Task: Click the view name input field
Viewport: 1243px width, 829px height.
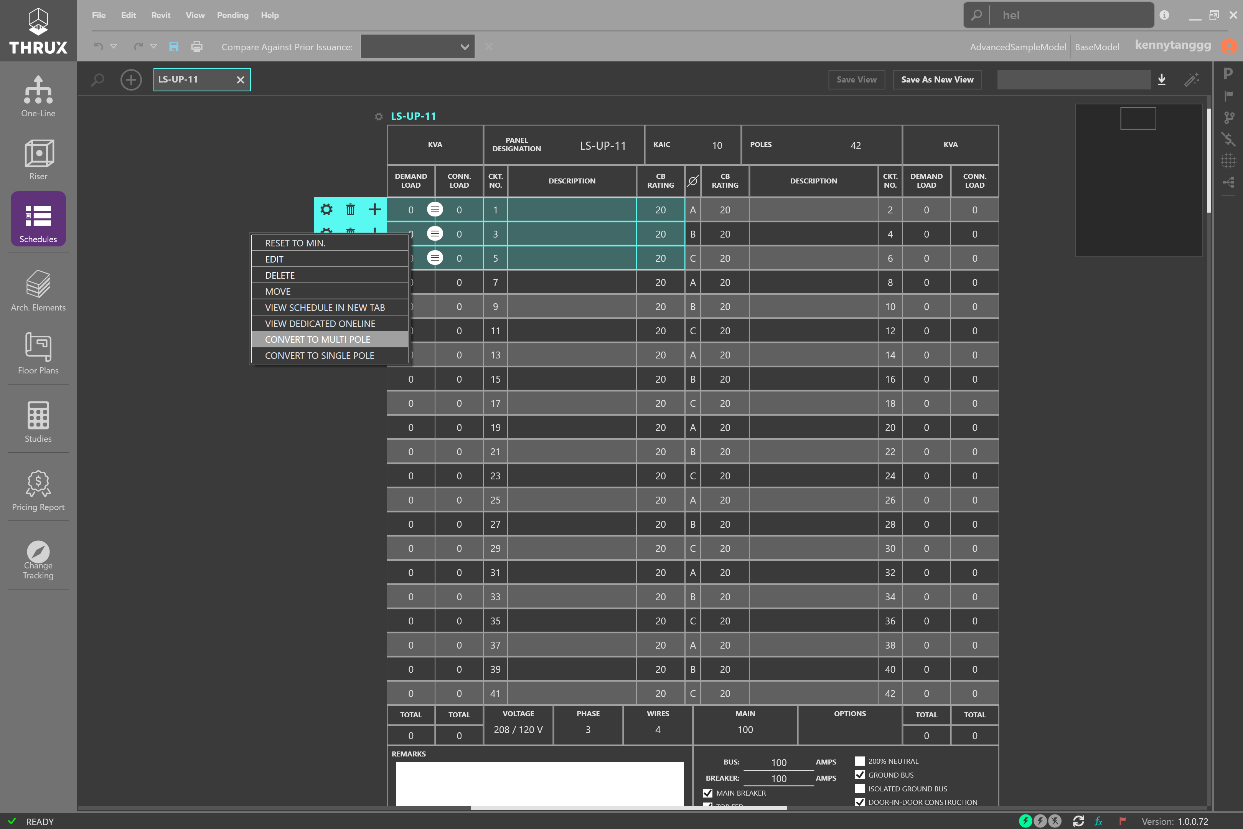Action: tap(1073, 80)
